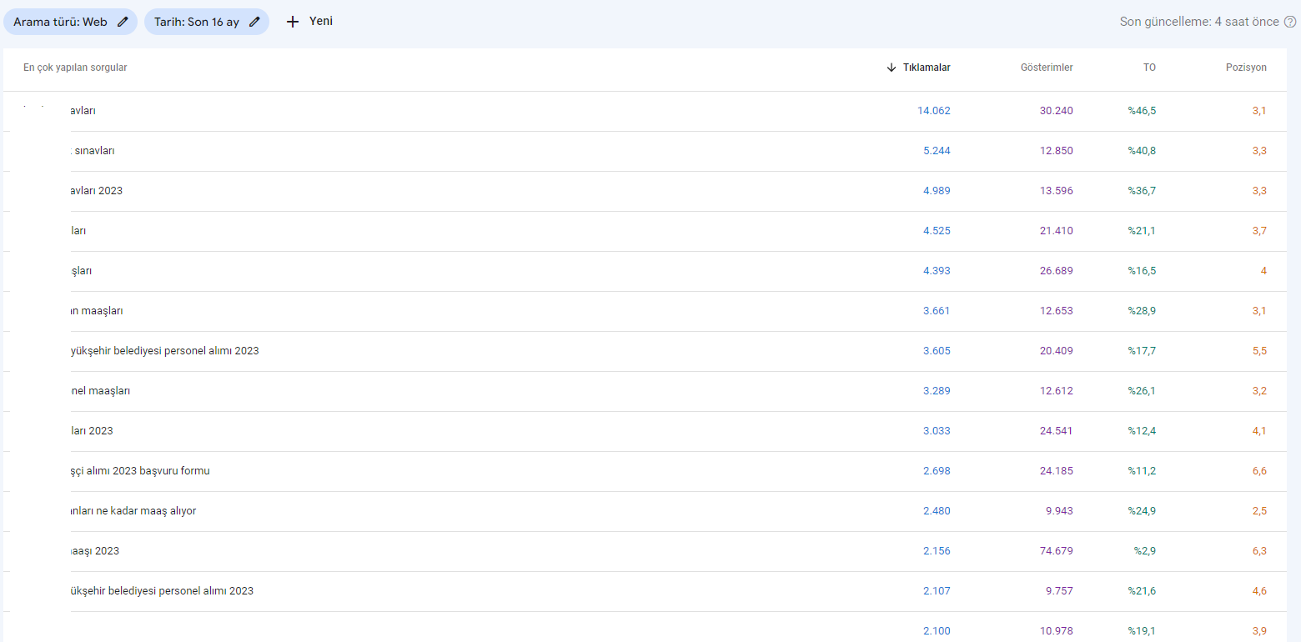Click position value 5,5
Image resolution: width=1301 pixels, height=642 pixels.
point(1259,351)
